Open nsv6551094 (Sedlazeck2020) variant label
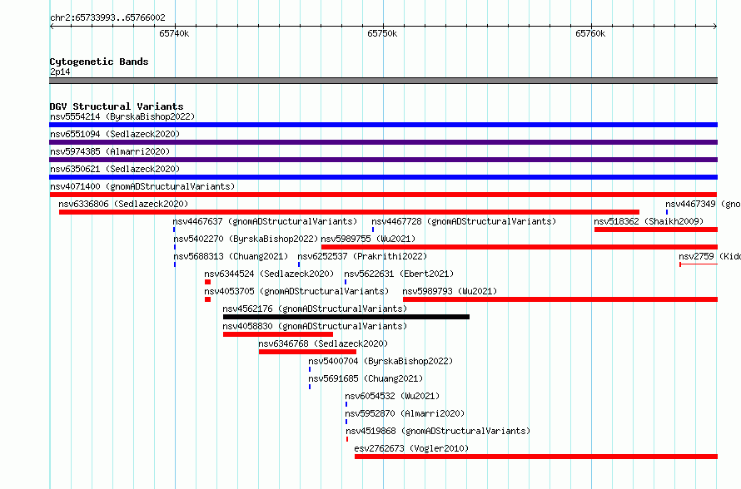741x489 pixels. click(x=115, y=134)
